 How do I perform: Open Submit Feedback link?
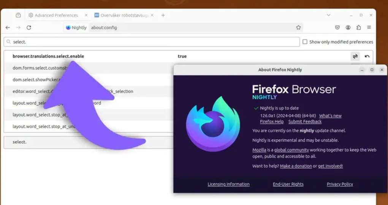(x=305, y=121)
